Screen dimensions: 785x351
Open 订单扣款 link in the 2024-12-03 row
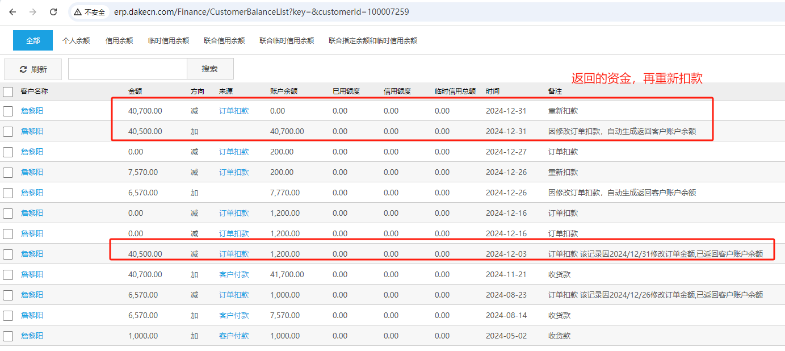point(234,254)
